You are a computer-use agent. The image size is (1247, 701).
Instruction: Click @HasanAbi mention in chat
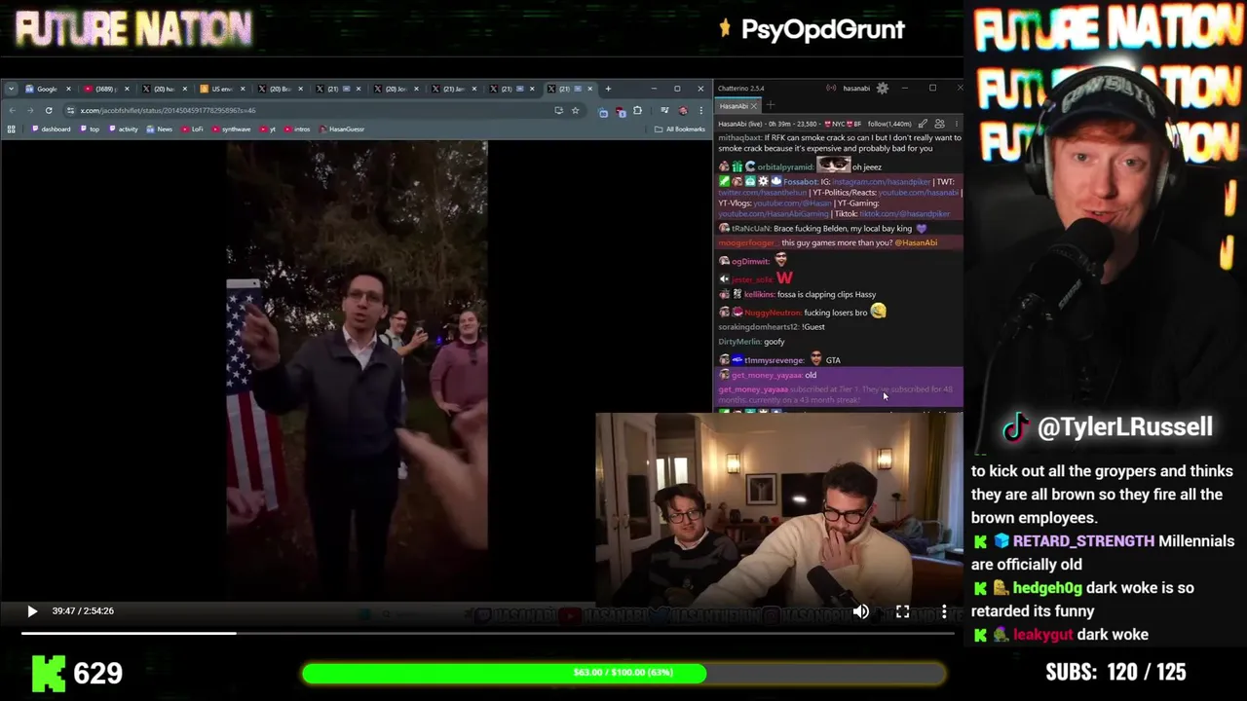point(916,242)
